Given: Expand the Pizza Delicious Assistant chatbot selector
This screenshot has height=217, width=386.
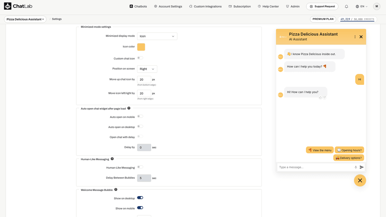Looking at the screenshot, I should coord(25,19).
